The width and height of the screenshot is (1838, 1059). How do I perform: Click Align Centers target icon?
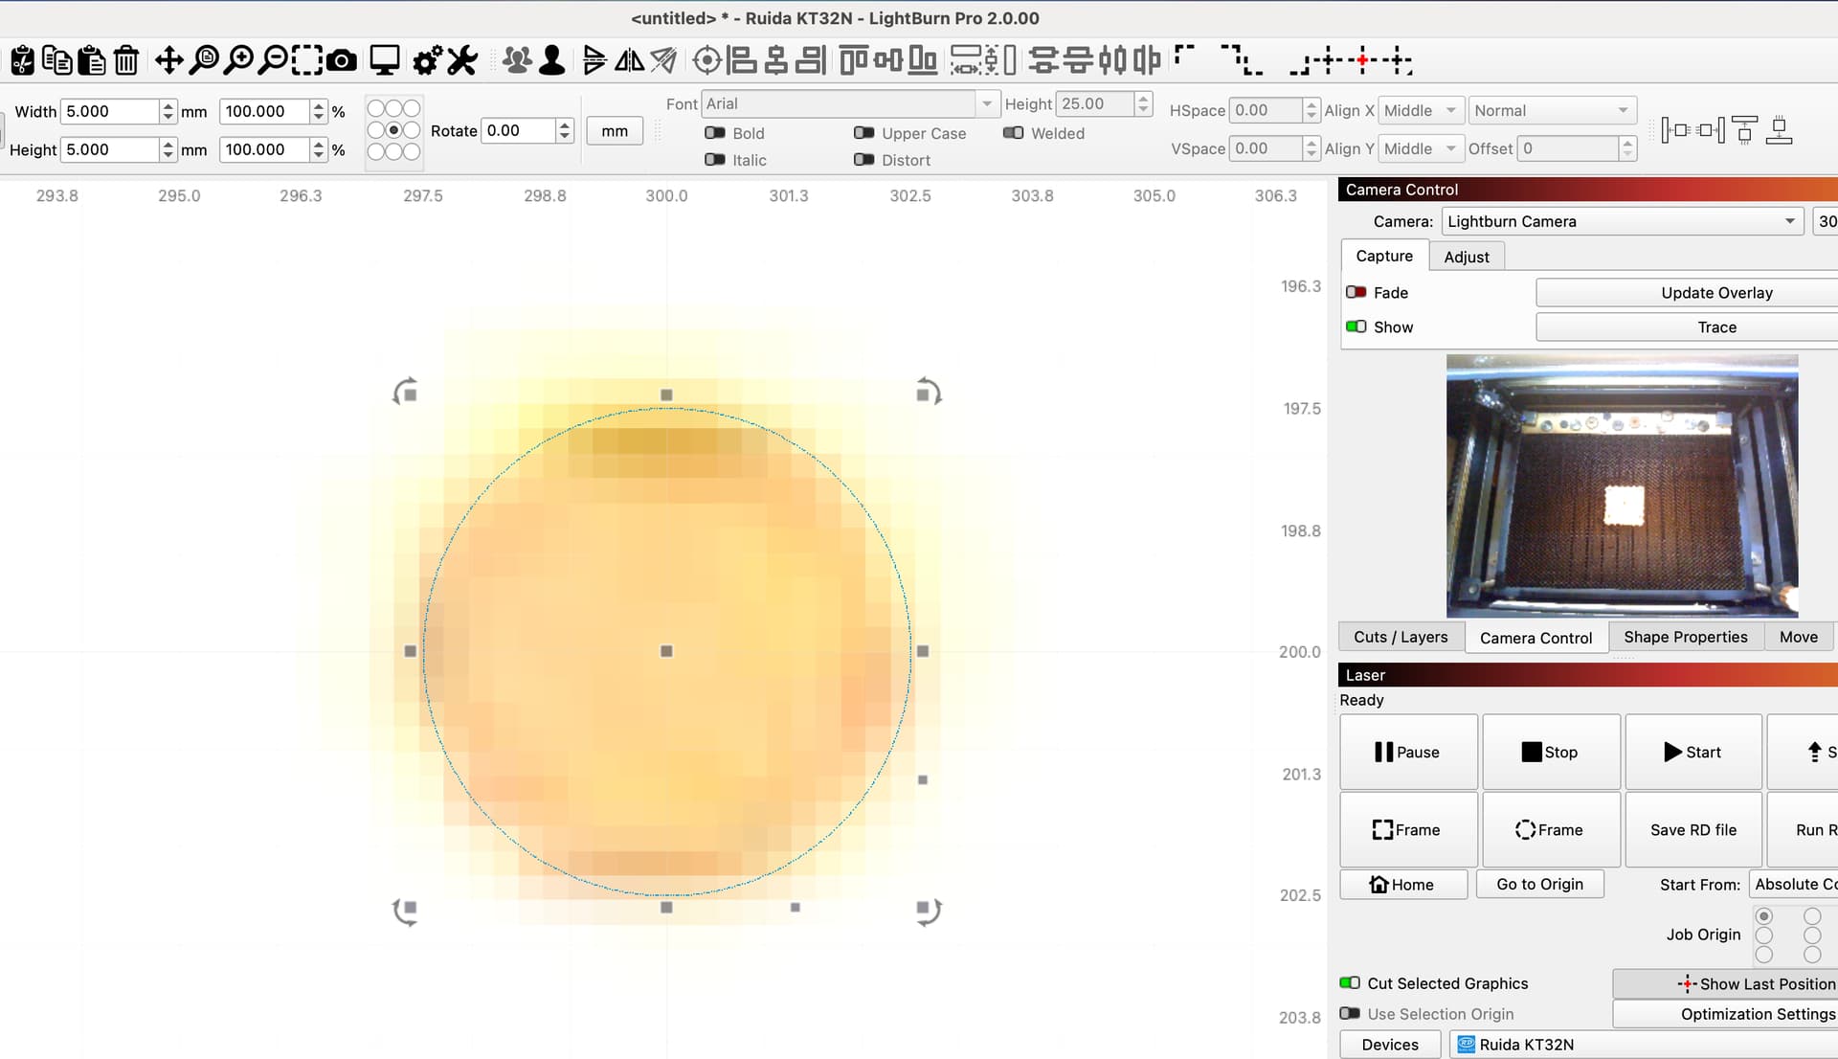coord(706,60)
